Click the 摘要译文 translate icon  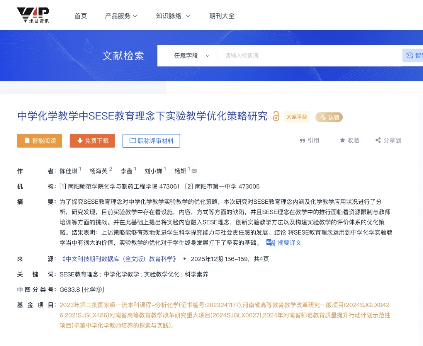270,243
